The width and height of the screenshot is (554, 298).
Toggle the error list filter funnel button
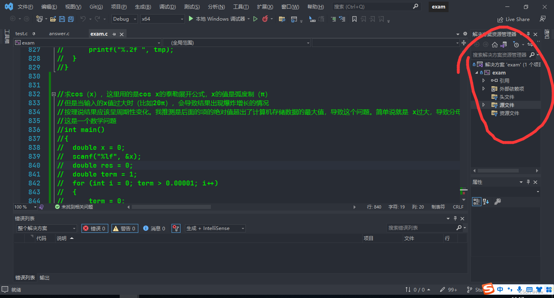(x=176, y=228)
